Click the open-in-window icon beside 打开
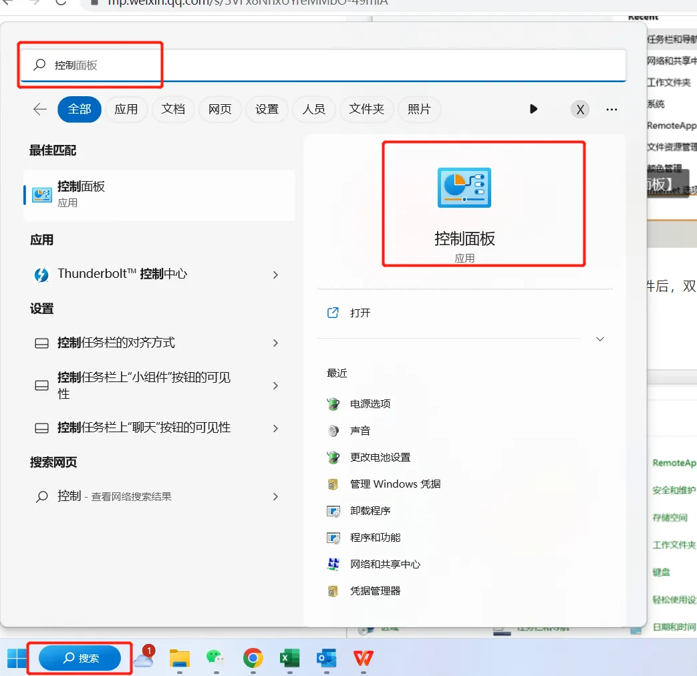 (333, 313)
